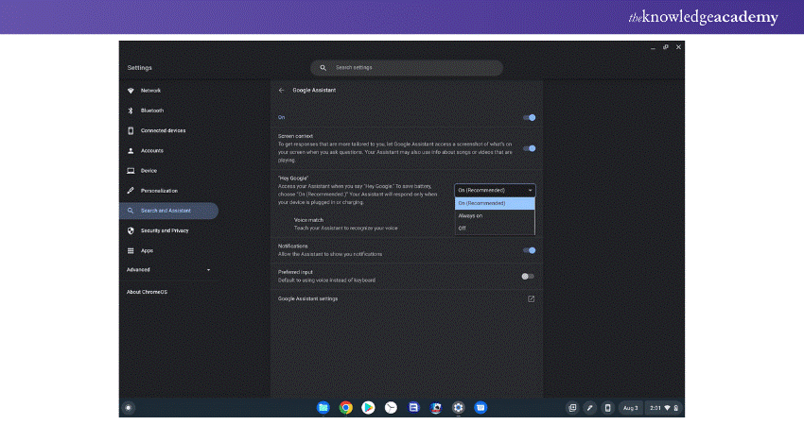Click the stylus tools pen icon in the shelf
The height and width of the screenshot is (425, 804).
589,407
